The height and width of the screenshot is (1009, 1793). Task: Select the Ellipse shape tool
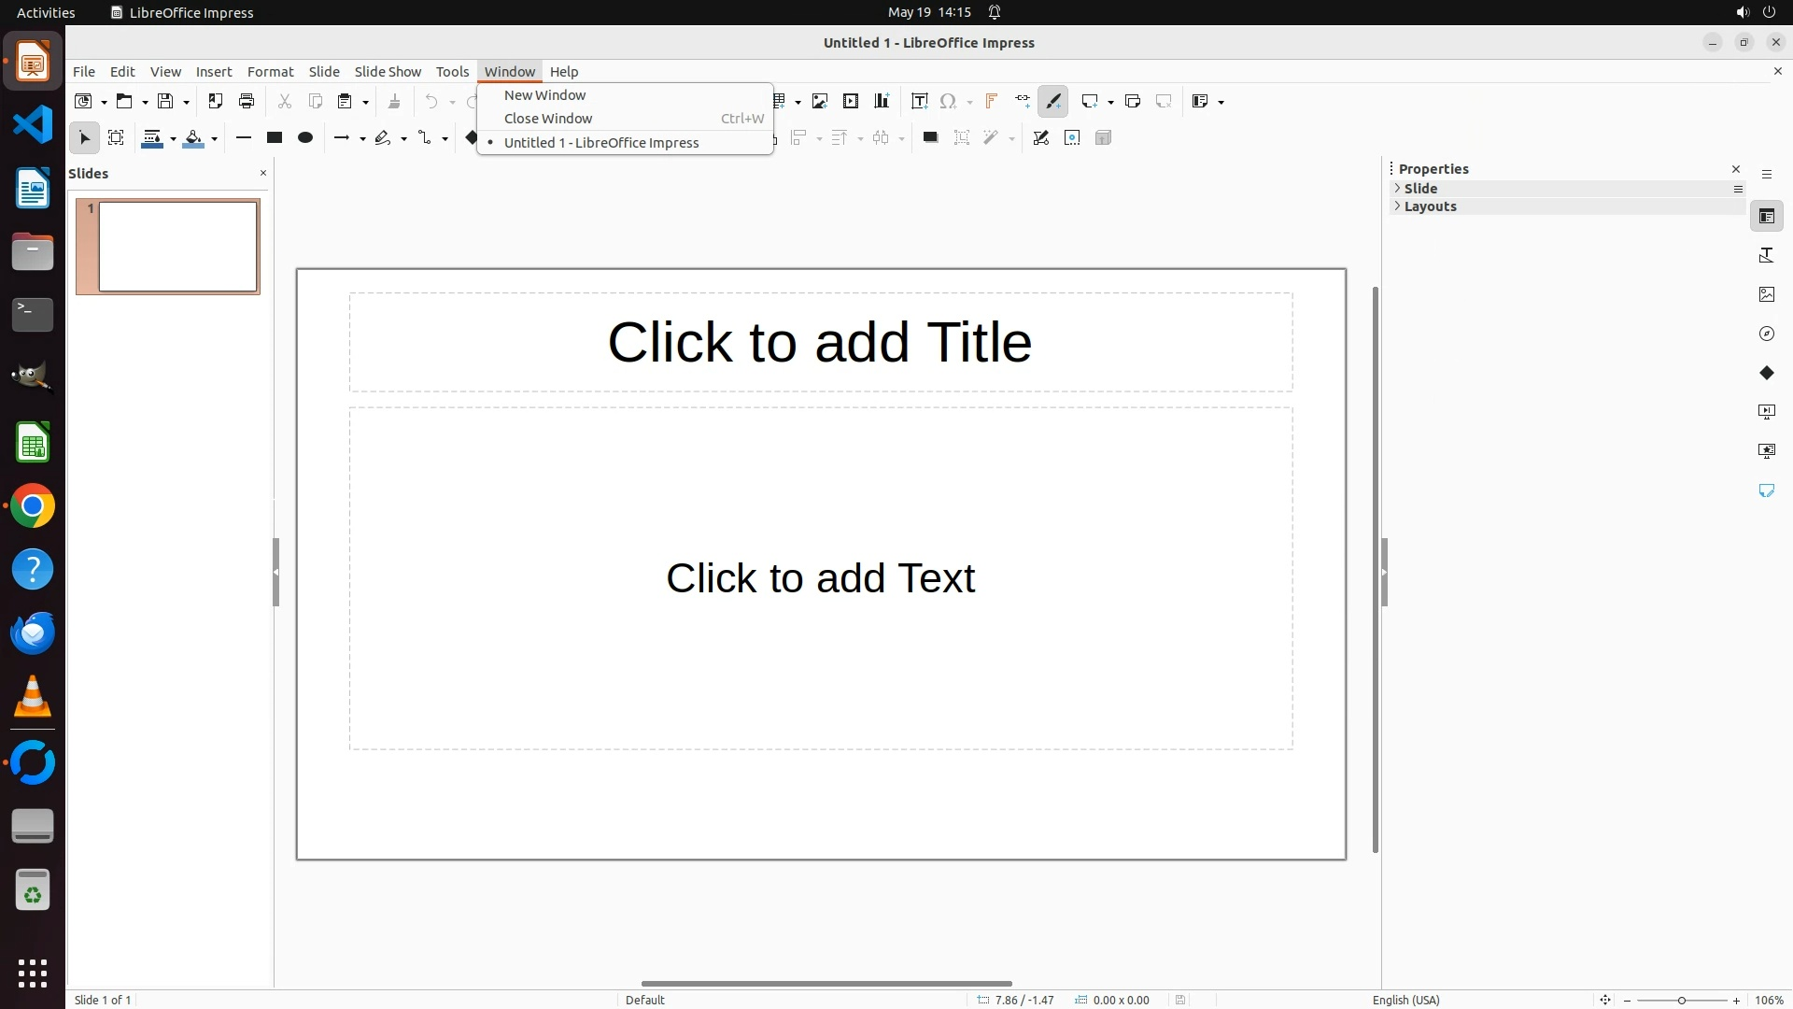[x=305, y=138]
